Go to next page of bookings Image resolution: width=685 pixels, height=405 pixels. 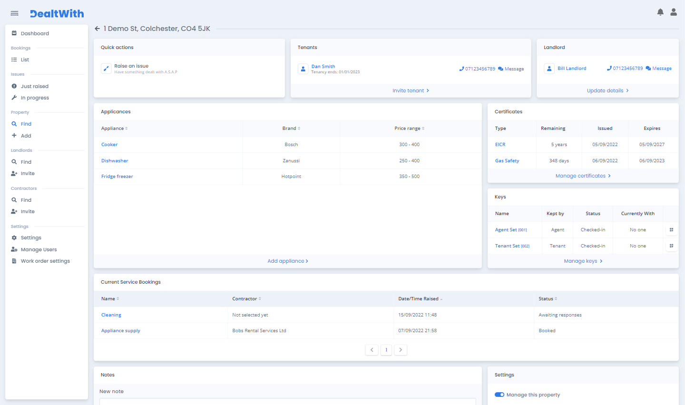[x=401, y=350]
